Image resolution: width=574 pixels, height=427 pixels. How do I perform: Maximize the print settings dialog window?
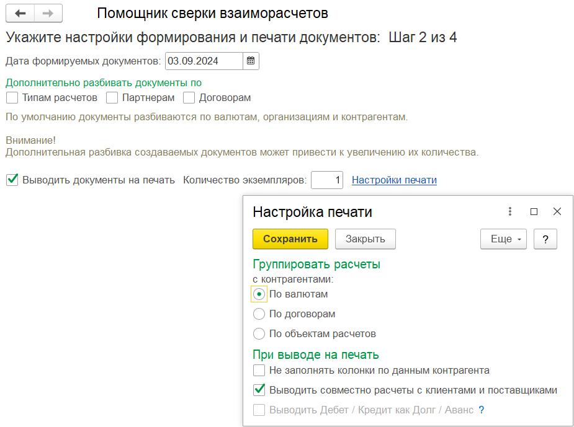click(x=534, y=212)
